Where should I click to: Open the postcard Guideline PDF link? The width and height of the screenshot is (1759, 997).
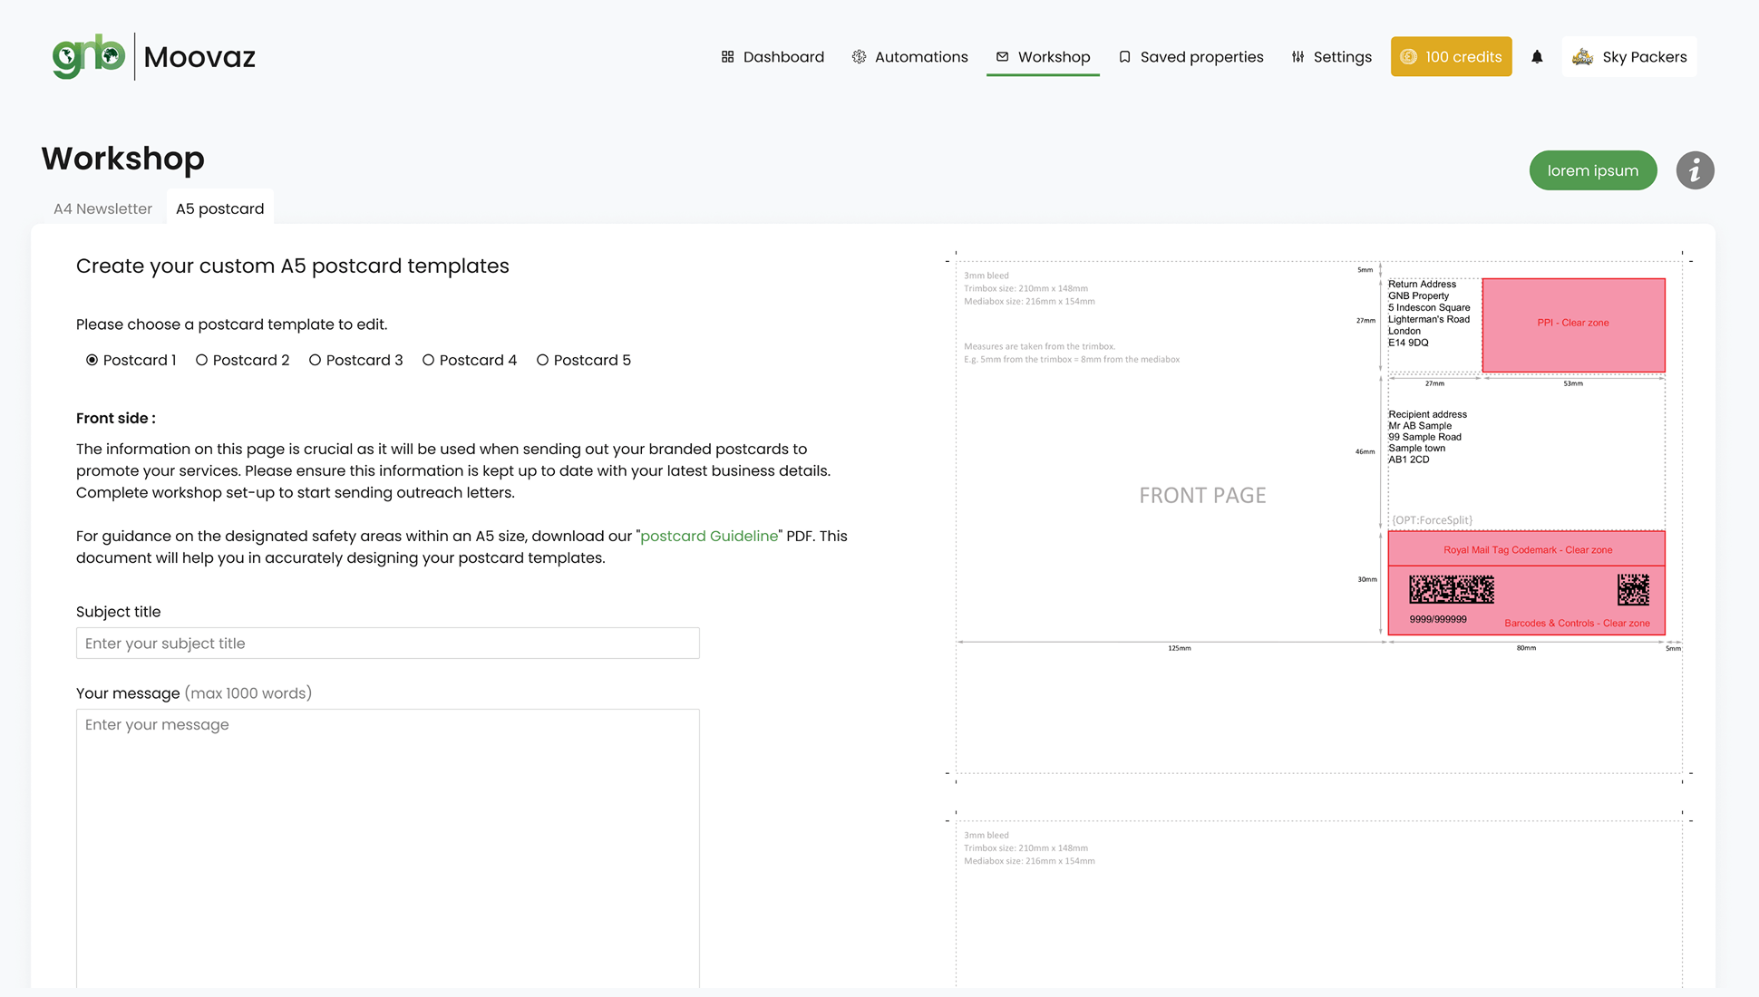pos(709,536)
